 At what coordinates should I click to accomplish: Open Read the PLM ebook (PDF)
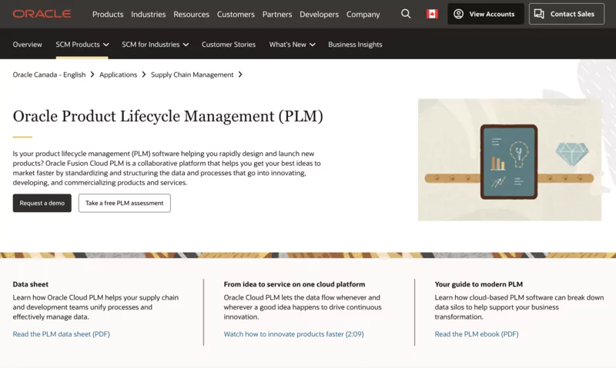tap(477, 334)
